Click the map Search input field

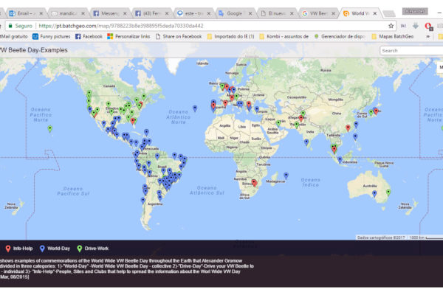(411, 51)
